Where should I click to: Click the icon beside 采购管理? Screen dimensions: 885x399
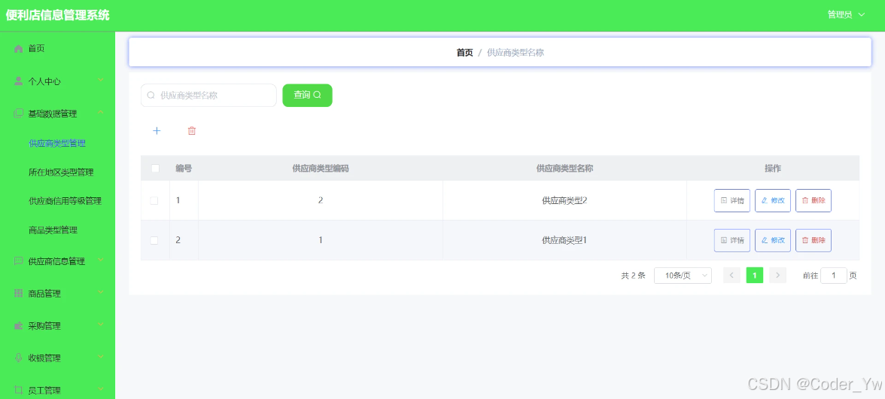(x=18, y=326)
